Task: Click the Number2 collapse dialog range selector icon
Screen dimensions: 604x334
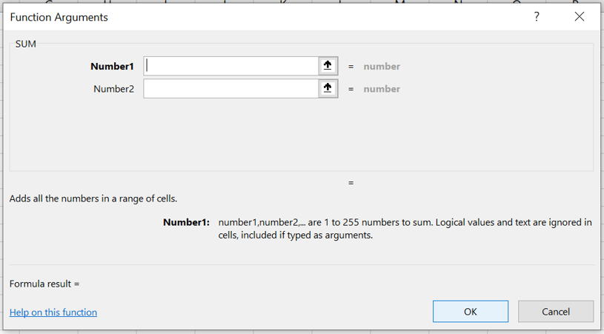Action: [x=328, y=89]
